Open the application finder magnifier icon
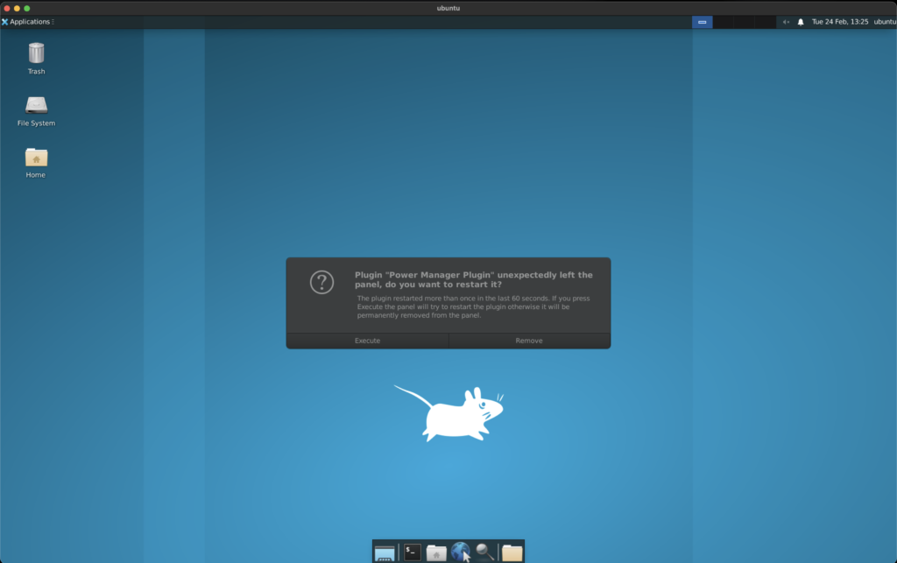897x563 pixels. coord(484,552)
